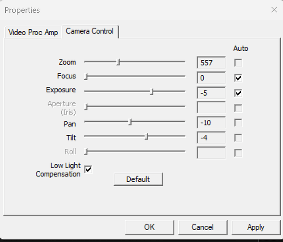Check the Tilt Auto checkbox
Image resolution: width=283 pixels, height=242 pixels.
pos(238,138)
